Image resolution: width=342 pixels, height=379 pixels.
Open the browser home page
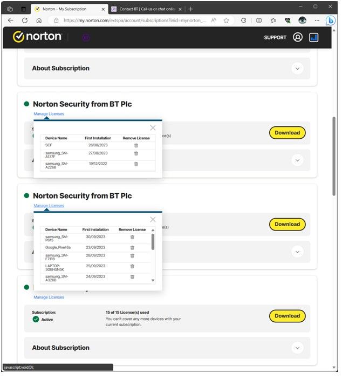39,20
